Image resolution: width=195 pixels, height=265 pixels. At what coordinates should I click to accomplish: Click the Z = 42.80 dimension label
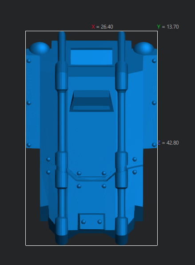[x=168, y=143]
